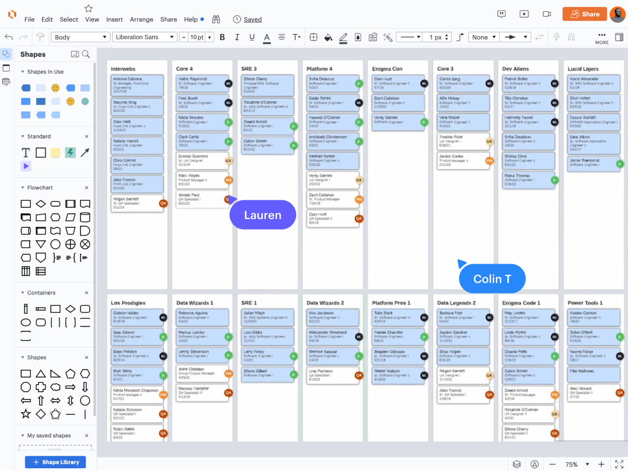Open the Fill Color bucket tool
The image size is (628, 471).
[328, 37]
